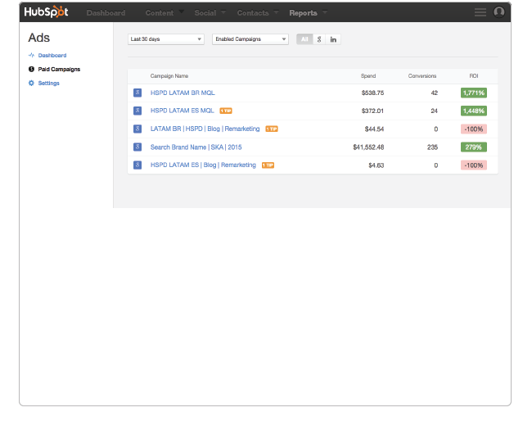
Task: Open the Enabled Campaigns filter dropdown
Action: click(x=250, y=39)
